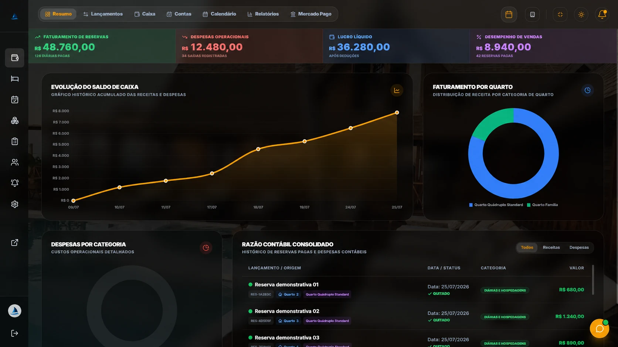
Task: Switch to the Relatórios tab
Action: 263,14
